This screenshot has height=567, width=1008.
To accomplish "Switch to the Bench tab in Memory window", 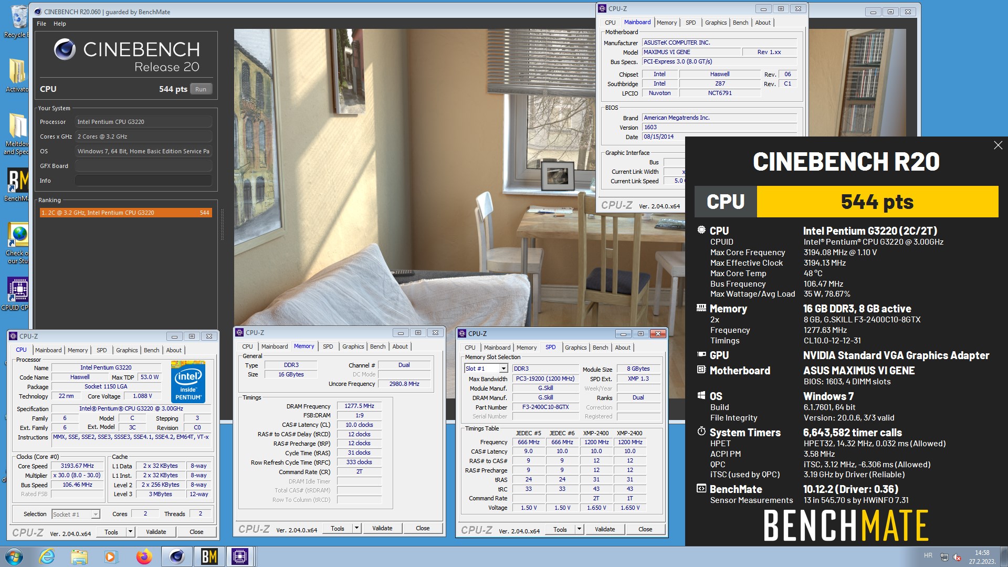I will tap(377, 346).
